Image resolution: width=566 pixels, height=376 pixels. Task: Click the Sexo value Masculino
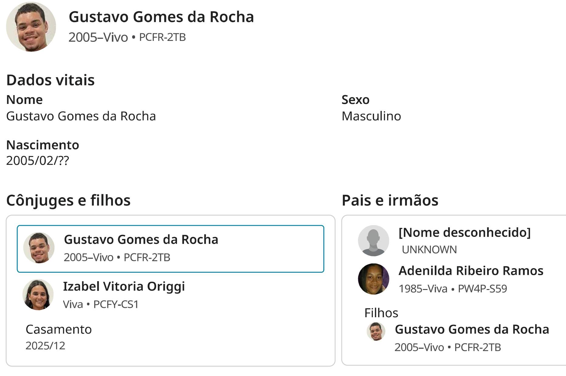[x=371, y=116]
